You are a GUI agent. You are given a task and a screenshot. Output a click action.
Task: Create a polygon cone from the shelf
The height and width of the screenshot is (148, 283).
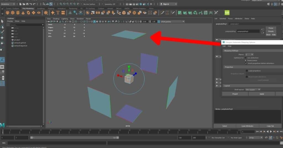(23, 13)
